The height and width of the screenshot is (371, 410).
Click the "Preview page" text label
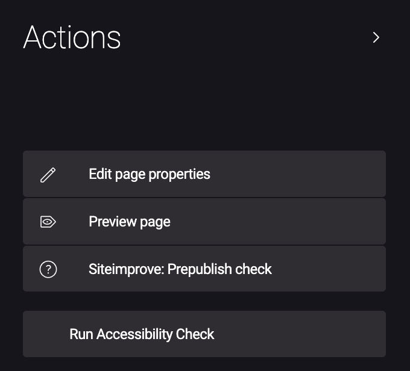(130, 222)
